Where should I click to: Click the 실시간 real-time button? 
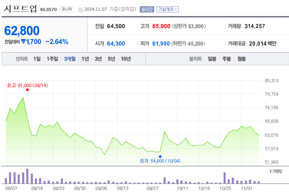147,9
